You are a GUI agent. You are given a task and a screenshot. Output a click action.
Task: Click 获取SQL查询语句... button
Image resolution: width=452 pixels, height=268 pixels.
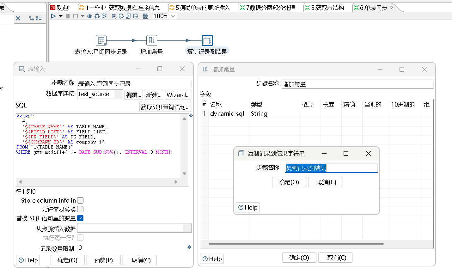[165, 107]
